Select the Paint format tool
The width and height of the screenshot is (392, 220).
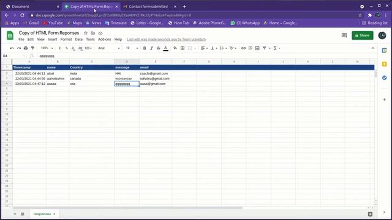32,48
